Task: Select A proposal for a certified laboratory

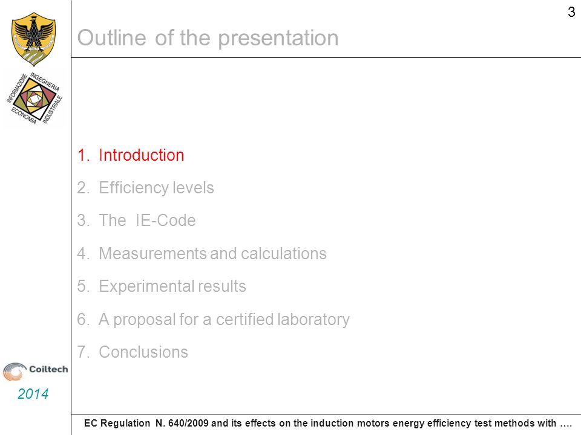Action: coord(224,320)
